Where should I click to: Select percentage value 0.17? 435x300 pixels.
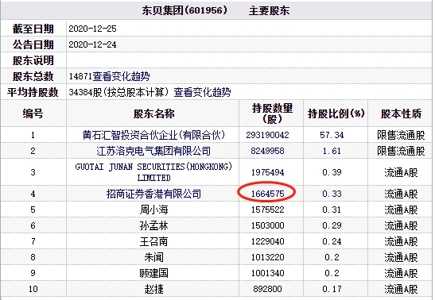332,289
